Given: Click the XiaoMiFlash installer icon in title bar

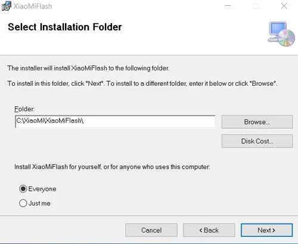Looking at the screenshot, I should coord(6,6).
